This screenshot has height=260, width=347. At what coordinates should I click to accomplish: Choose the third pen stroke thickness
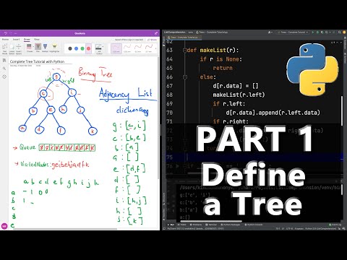138,48
